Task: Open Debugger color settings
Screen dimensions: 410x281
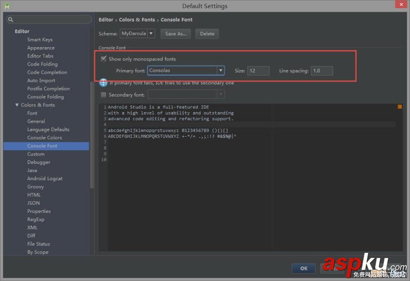Action: tap(39, 162)
